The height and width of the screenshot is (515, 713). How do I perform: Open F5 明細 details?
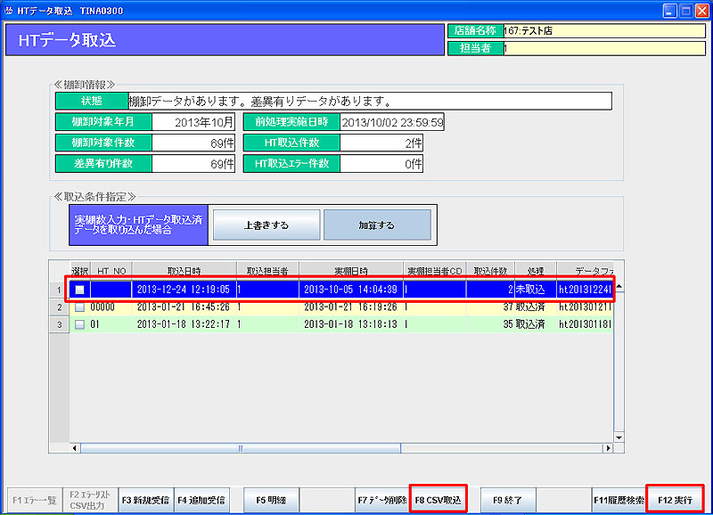270,501
